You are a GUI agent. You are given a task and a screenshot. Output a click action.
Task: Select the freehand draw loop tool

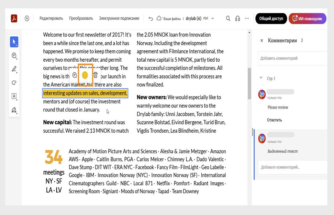tap(14, 83)
